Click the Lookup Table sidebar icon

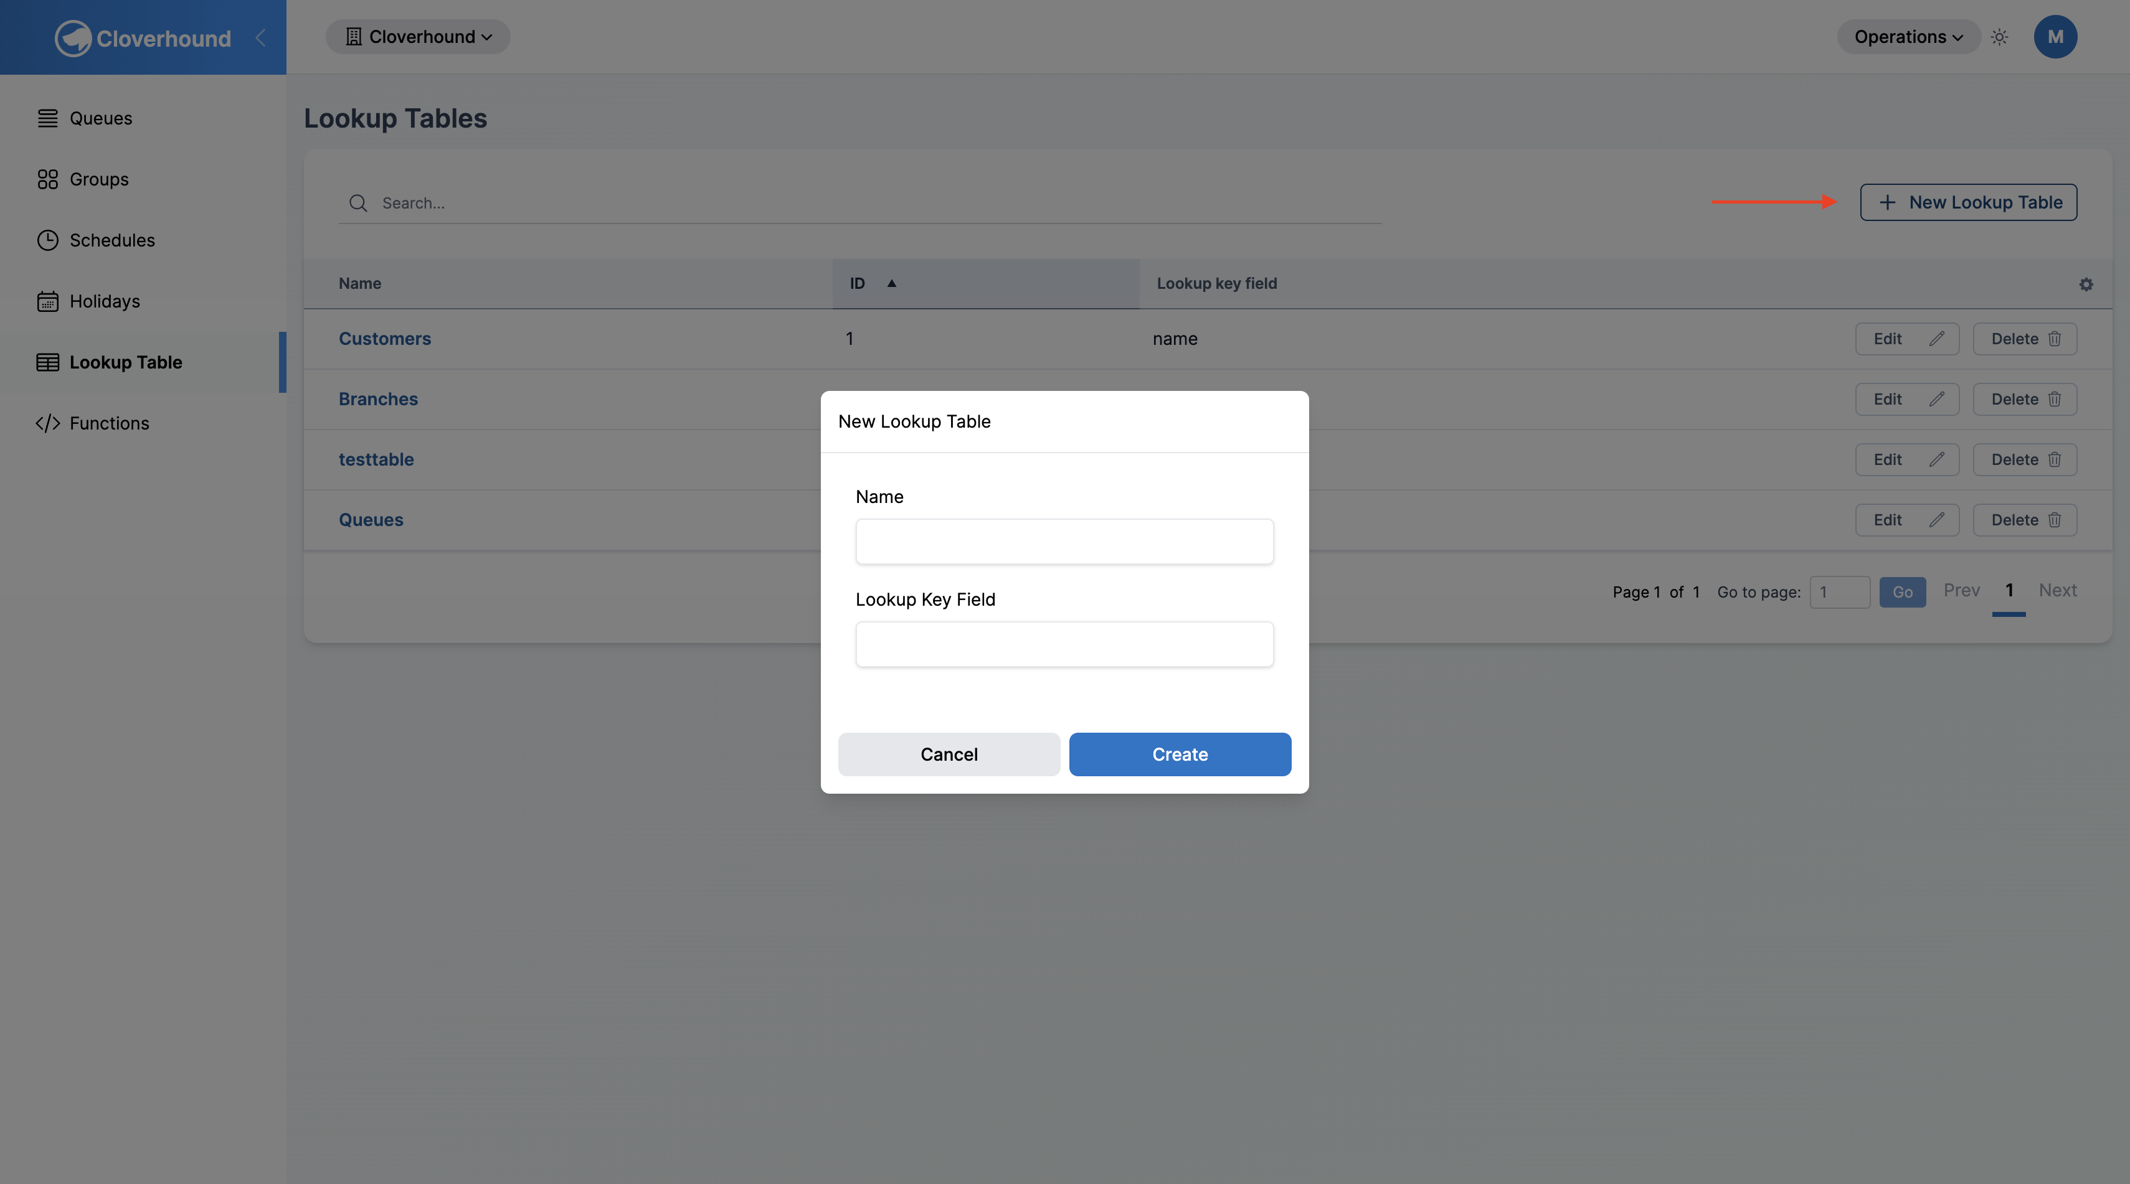click(48, 363)
